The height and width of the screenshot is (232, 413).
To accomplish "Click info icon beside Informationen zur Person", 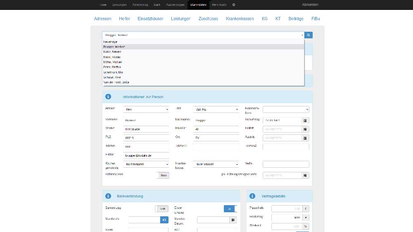I will pos(108,97).
